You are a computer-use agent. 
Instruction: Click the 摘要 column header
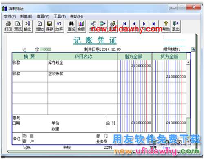point(30,56)
